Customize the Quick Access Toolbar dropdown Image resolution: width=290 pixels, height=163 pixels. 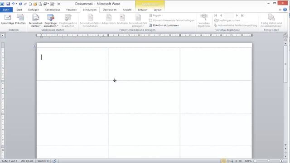point(59,4)
